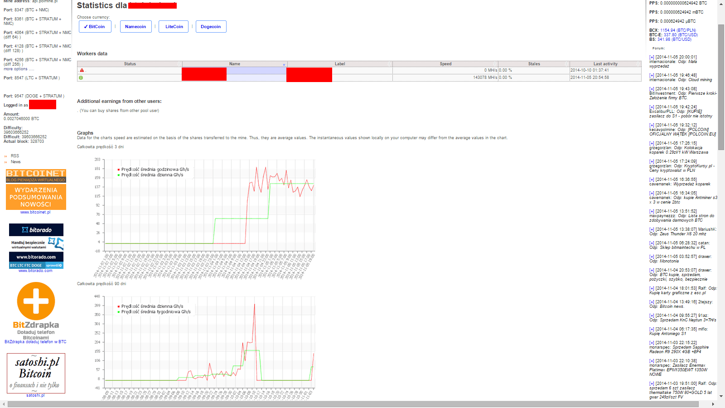725x408 pixels.
Task: Click the green active worker status icon
Action: point(81,78)
